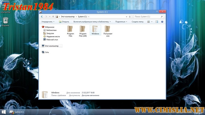Go back with the left arrow button
Image resolution: width=205 pixels, height=115 pixels.
(42, 17)
